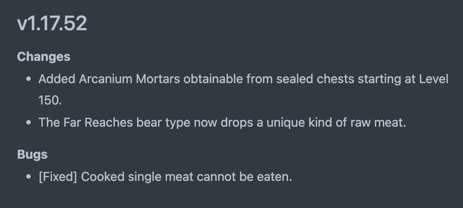The width and height of the screenshot is (463, 208).
Task: Click the Changes section heading
Action: click(44, 57)
